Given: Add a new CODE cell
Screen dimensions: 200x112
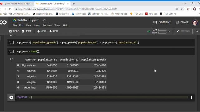Looking at the screenshot, I should tap(14, 31).
